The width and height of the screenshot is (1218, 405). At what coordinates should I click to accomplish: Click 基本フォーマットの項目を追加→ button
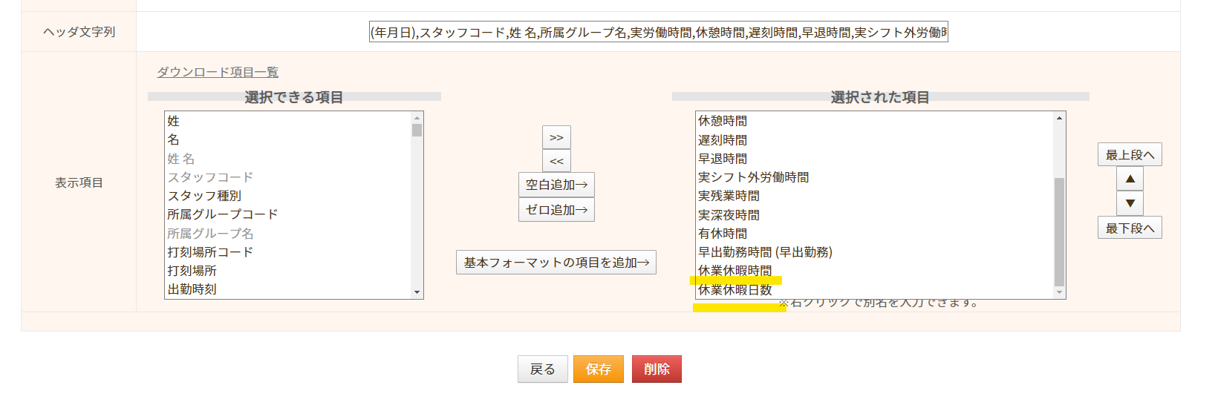[x=556, y=263]
